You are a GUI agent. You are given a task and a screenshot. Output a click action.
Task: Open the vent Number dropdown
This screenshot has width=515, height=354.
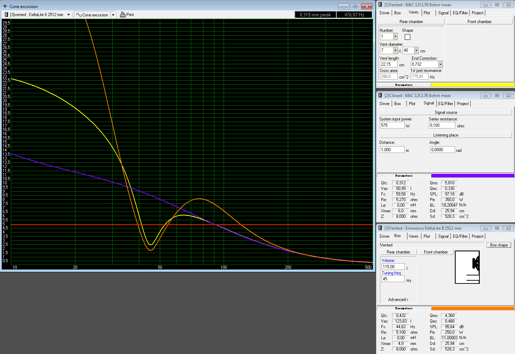point(395,37)
